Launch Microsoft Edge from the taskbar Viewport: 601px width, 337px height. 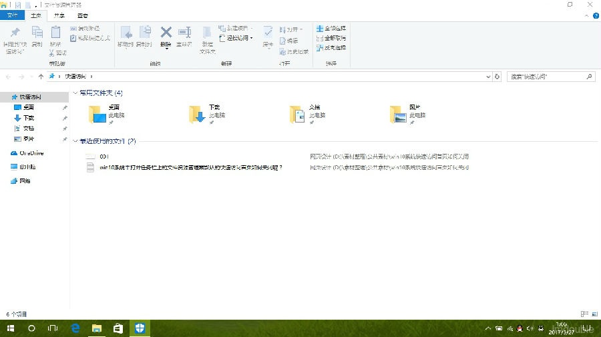pos(75,328)
